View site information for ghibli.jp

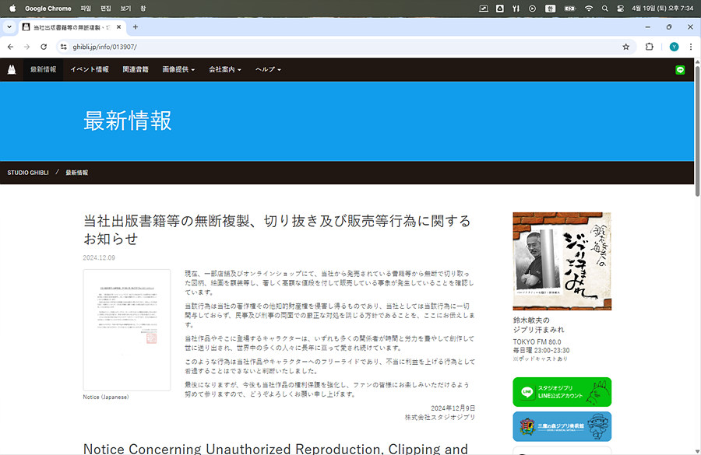click(64, 47)
